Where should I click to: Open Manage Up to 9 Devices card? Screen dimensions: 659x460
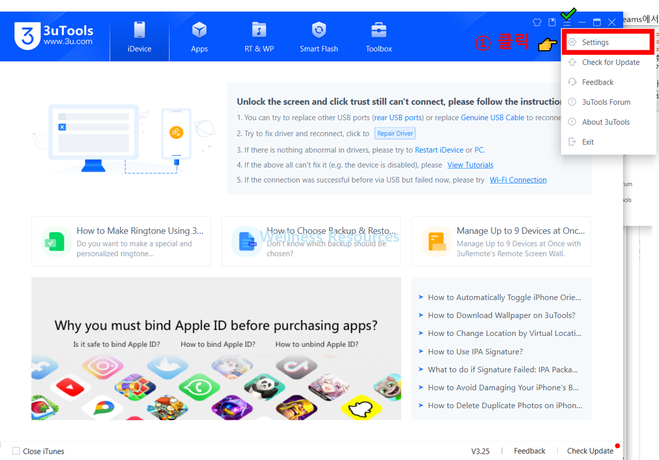point(501,242)
